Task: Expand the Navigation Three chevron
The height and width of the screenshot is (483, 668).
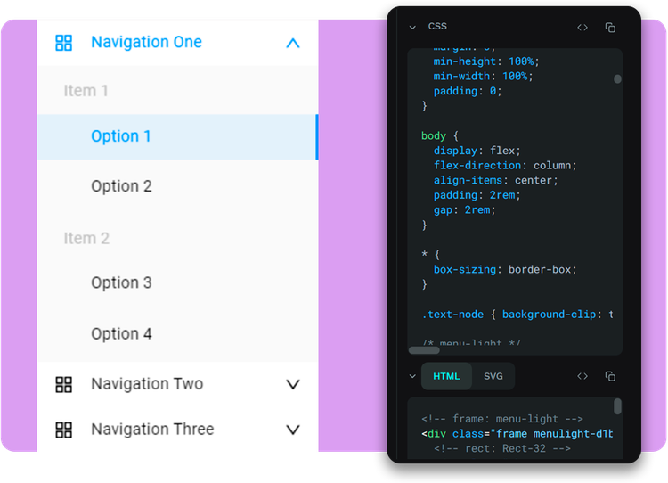Action: [293, 430]
